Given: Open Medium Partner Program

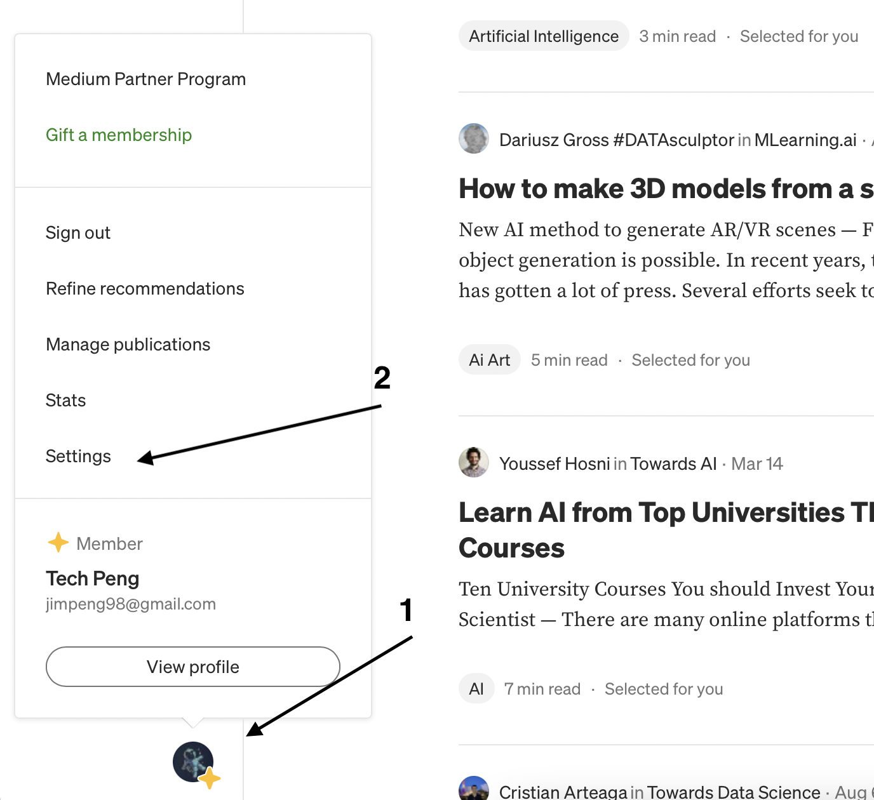Looking at the screenshot, I should [146, 79].
